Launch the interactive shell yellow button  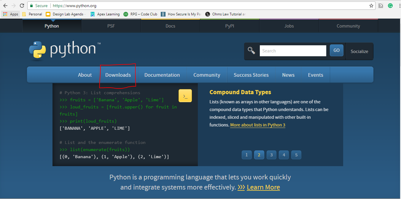tap(185, 96)
